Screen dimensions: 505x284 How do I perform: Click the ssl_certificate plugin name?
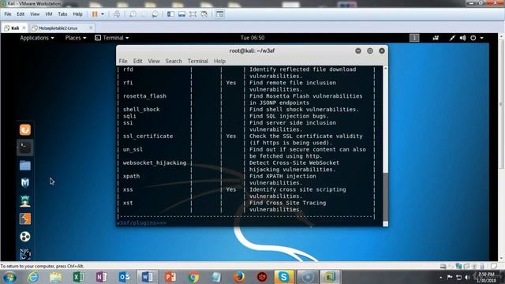(x=148, y=136)
